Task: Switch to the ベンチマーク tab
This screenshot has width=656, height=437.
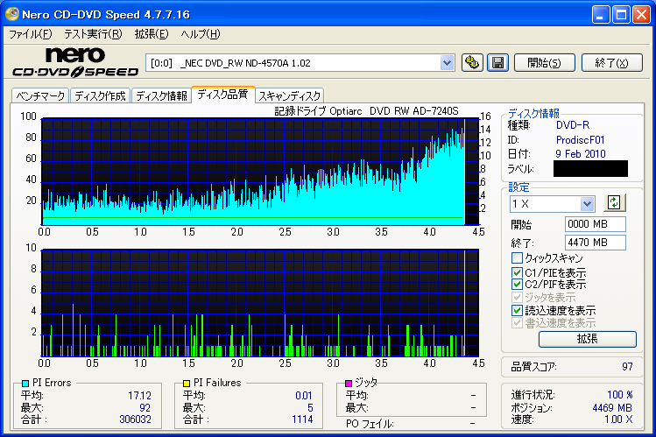Action: tap(40, 95)
